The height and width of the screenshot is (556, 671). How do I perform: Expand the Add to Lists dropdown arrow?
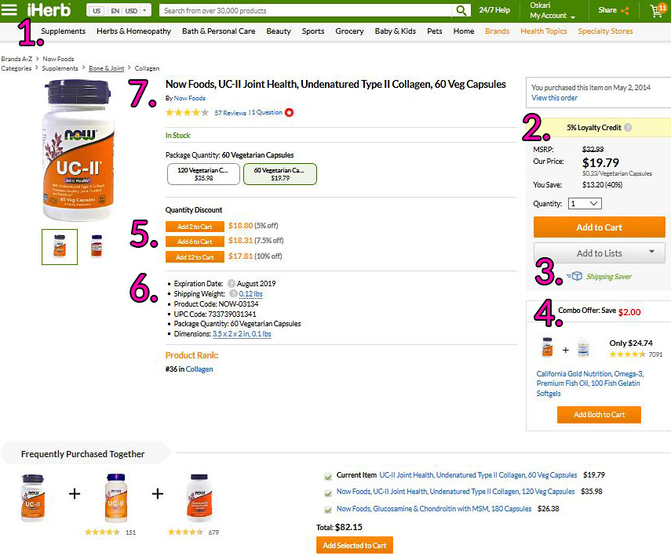pyautogui.click(x=652, y=253)
